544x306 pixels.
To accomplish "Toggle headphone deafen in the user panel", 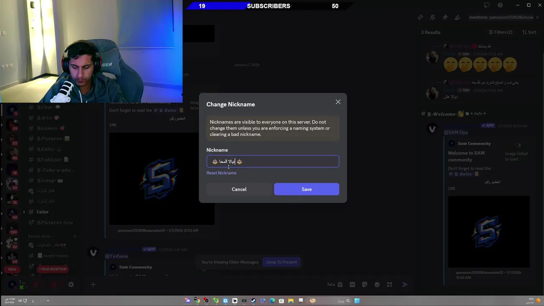I will [x=54, y=285].
